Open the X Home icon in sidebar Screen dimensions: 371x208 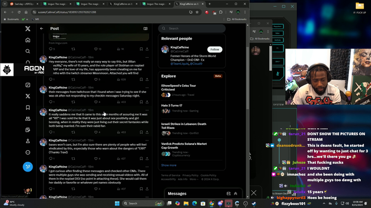[x=28, y=40]
